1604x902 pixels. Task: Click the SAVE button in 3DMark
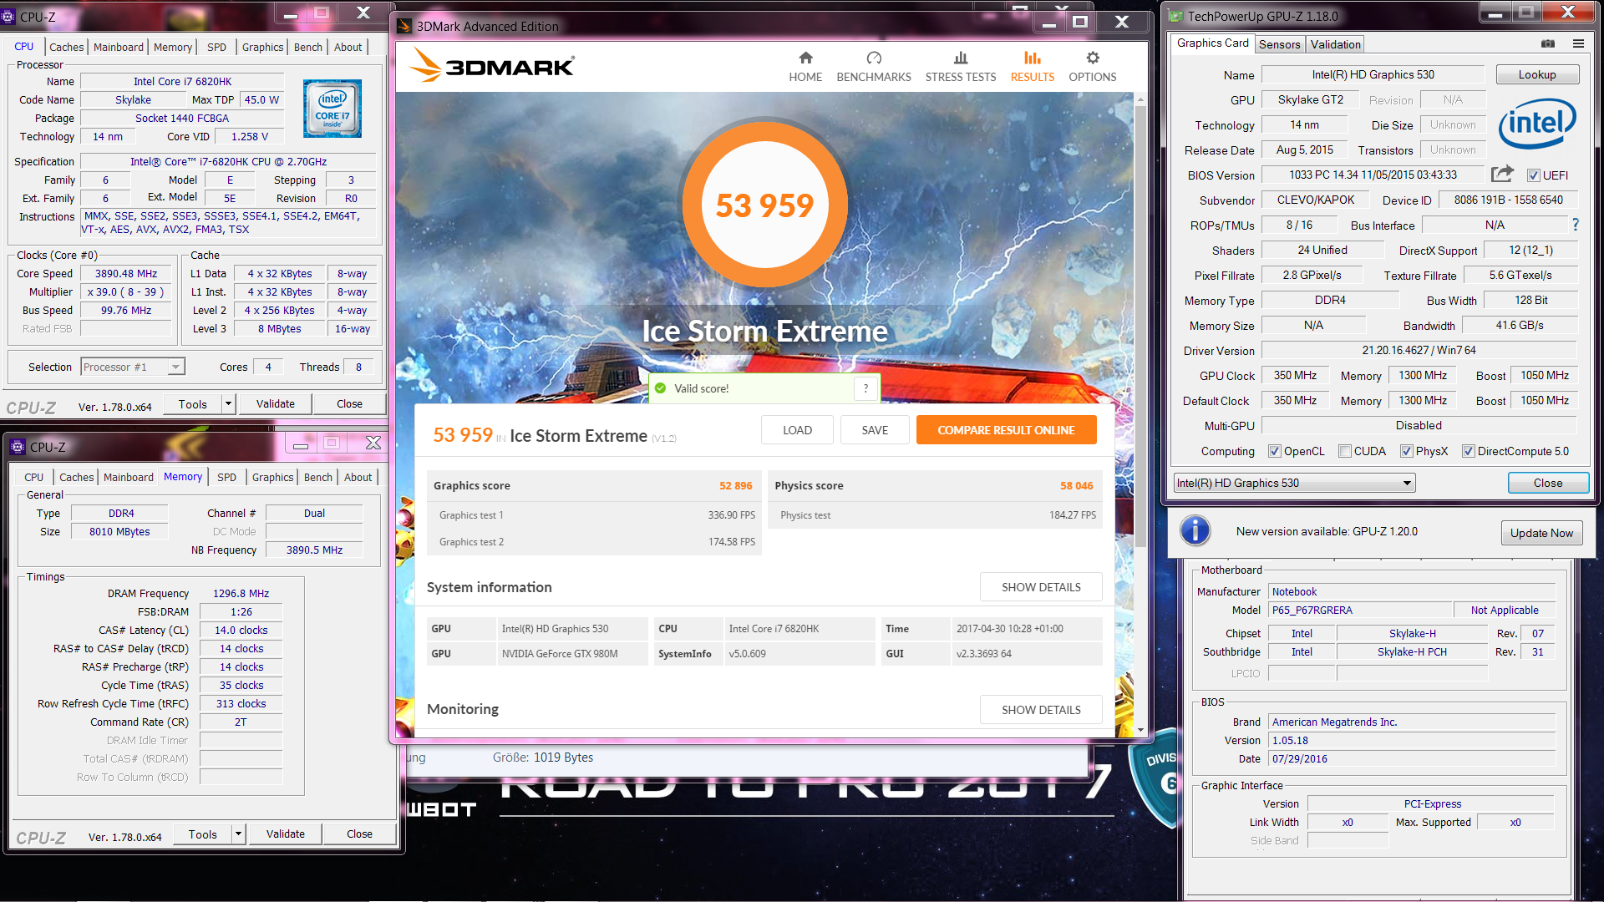pyautogui.click(x=875, y=430)
